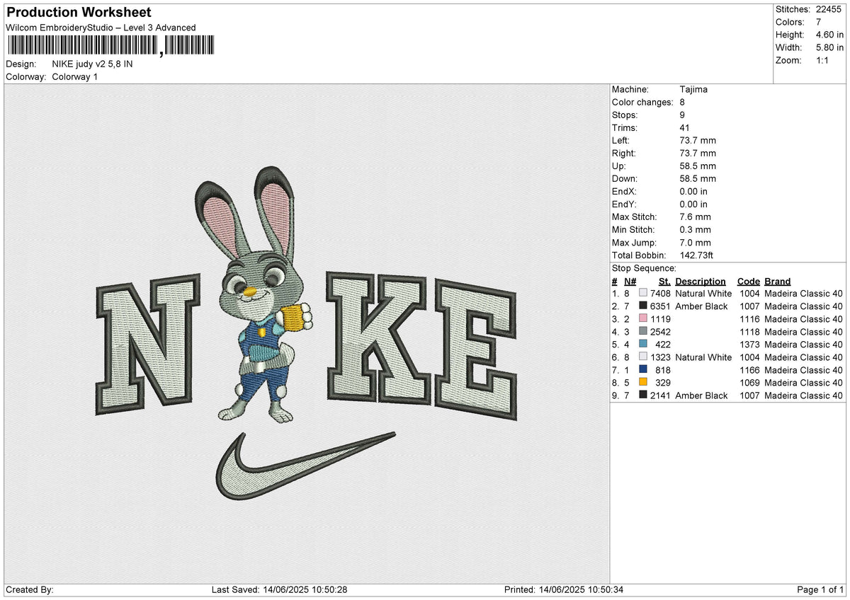Image resolution: width=850 pixels, height=600 pixels.
Task: Click the pink swatch for code 1116
Action: pos(643,318)
